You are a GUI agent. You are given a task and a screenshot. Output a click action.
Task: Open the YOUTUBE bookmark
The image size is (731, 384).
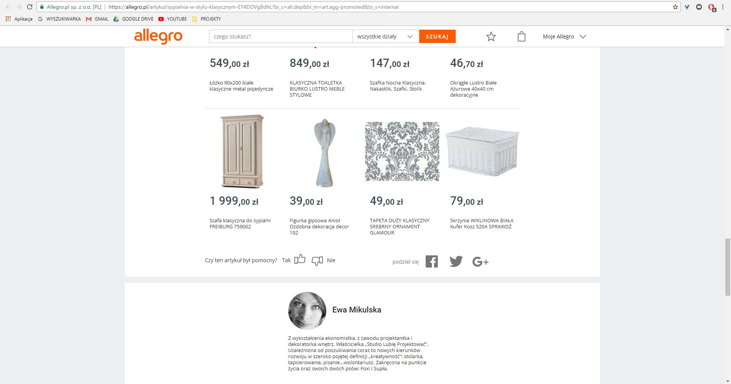point(172,19)
